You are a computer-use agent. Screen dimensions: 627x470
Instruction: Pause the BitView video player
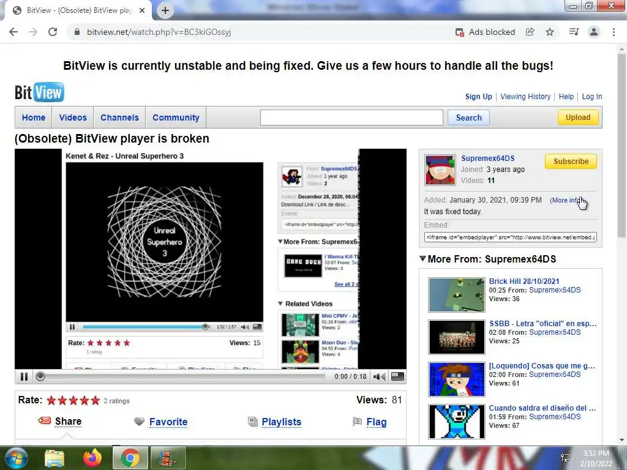coord(24,376)
